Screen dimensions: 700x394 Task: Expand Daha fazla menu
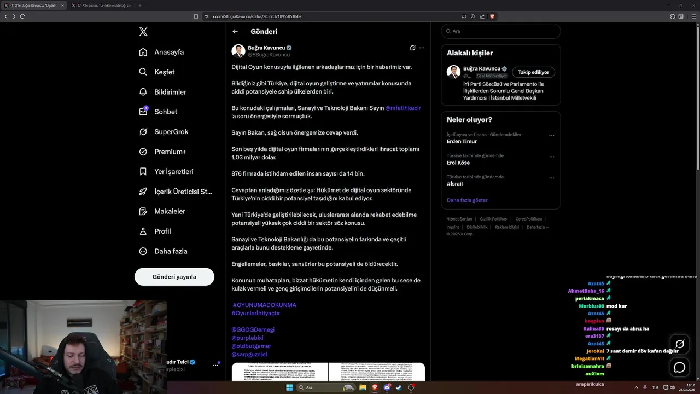[163, 251]
